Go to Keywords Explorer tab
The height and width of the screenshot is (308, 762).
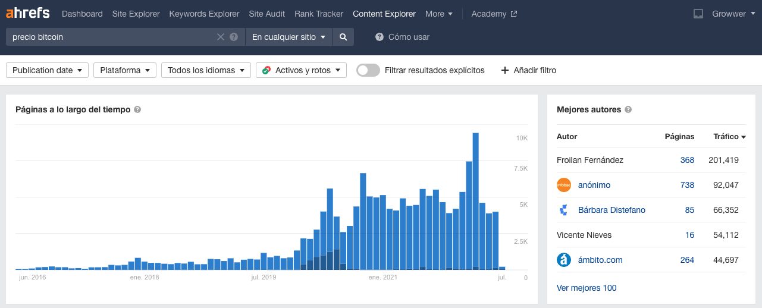click(x=204, y=14)
